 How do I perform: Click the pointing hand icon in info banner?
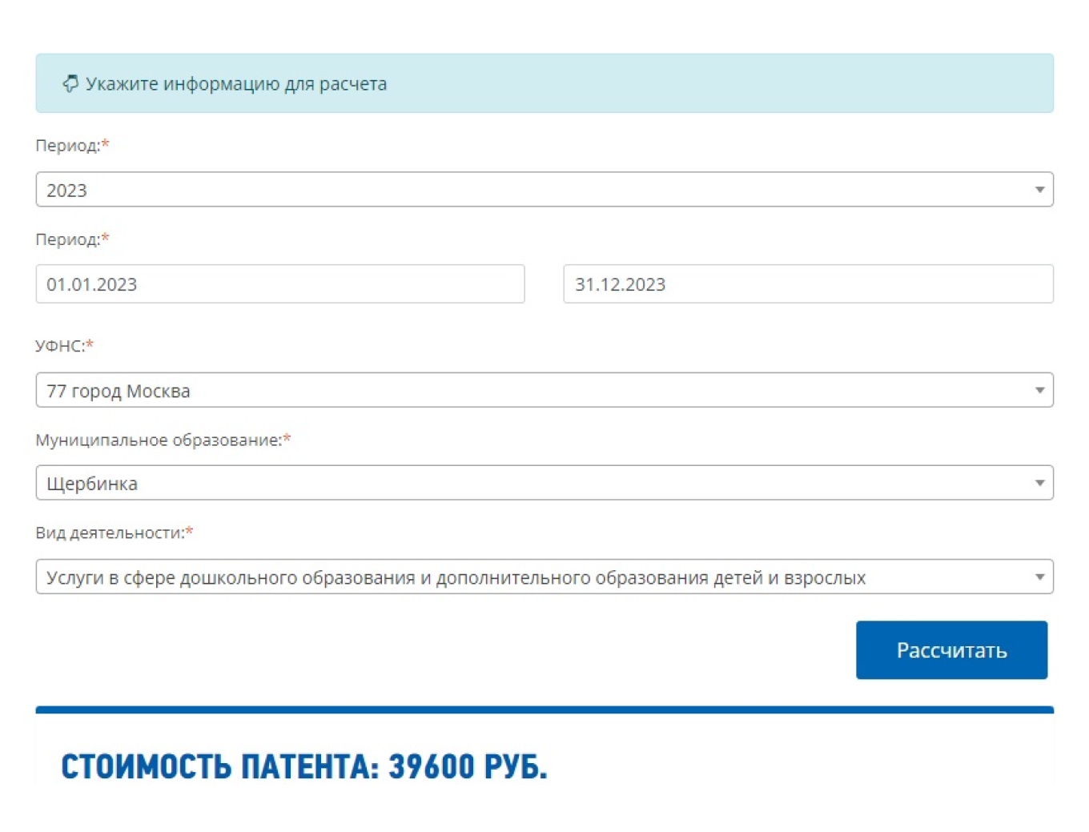coord(70,83)
